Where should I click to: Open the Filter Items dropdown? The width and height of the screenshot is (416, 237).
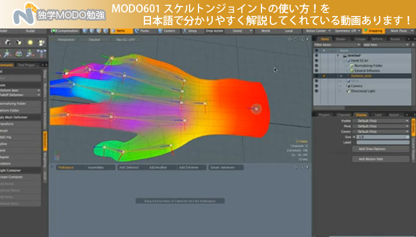point(337,45)
